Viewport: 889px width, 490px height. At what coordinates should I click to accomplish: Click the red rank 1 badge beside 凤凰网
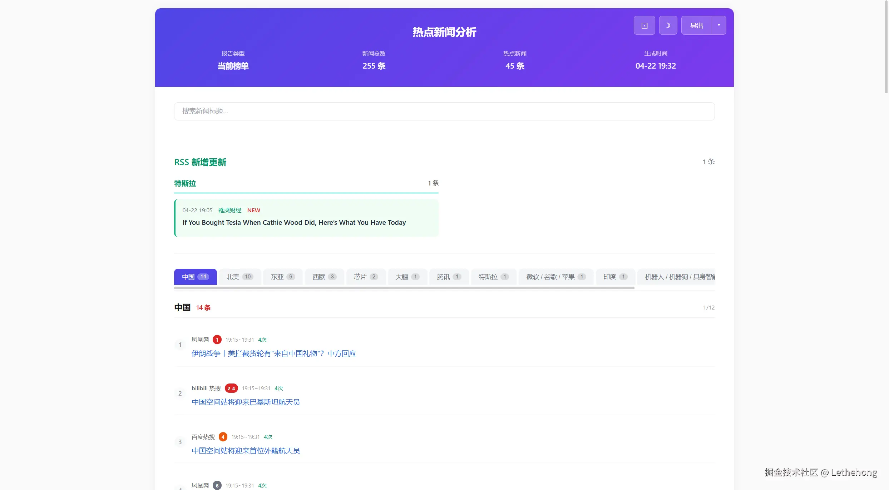pyautogui.click(x=217, y=340)
